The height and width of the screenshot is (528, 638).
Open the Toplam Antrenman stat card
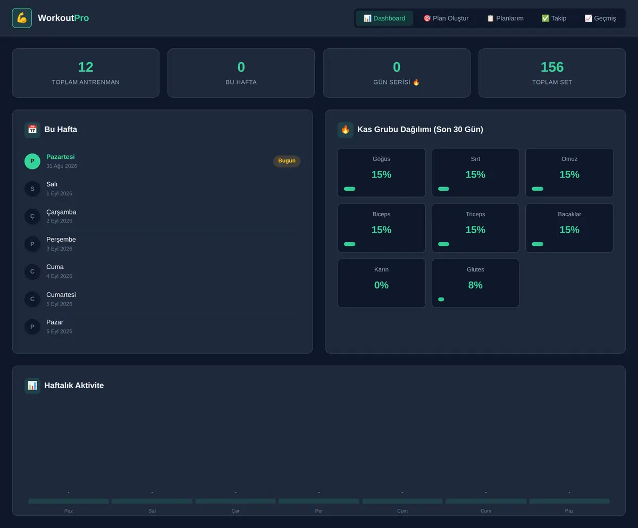[86, 73]
